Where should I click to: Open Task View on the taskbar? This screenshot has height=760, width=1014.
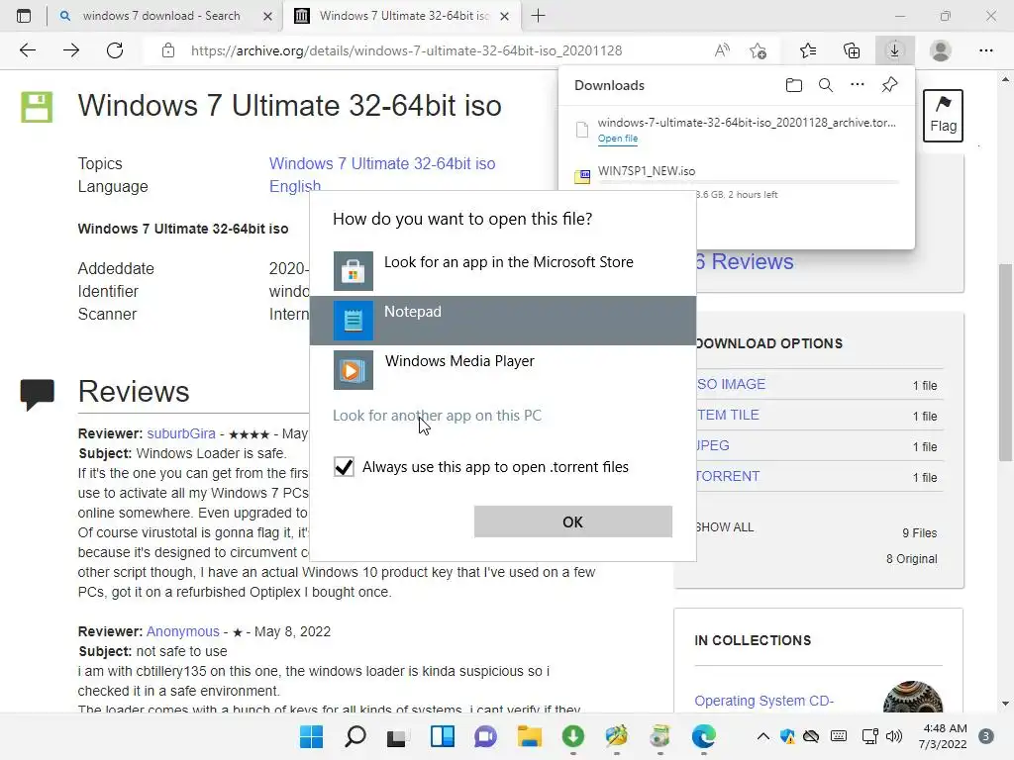point(398,736)
